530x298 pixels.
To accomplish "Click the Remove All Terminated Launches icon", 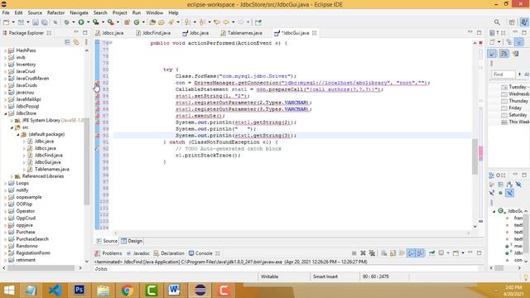I will (x=372, y=253).
